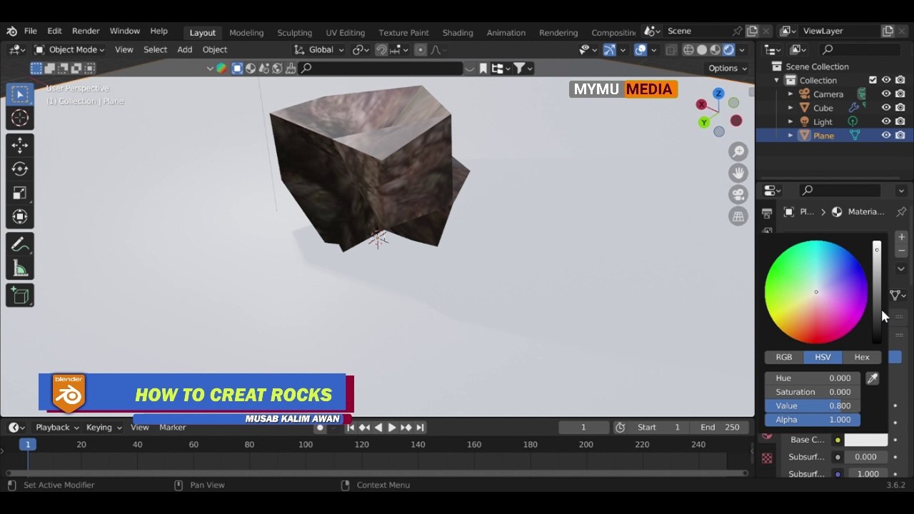
Task: Click the Alpha slider field
Action: click(813, 420)
